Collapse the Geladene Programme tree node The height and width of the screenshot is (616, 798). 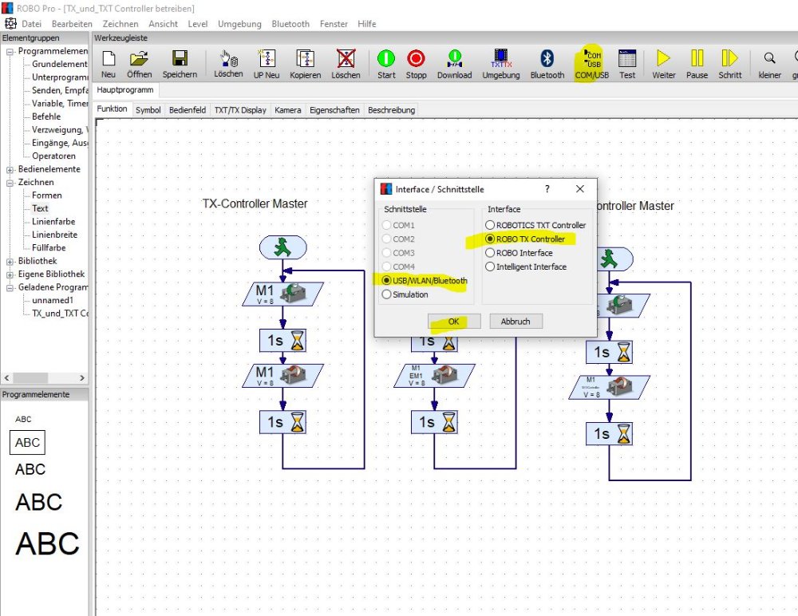(x=10, y=287)
